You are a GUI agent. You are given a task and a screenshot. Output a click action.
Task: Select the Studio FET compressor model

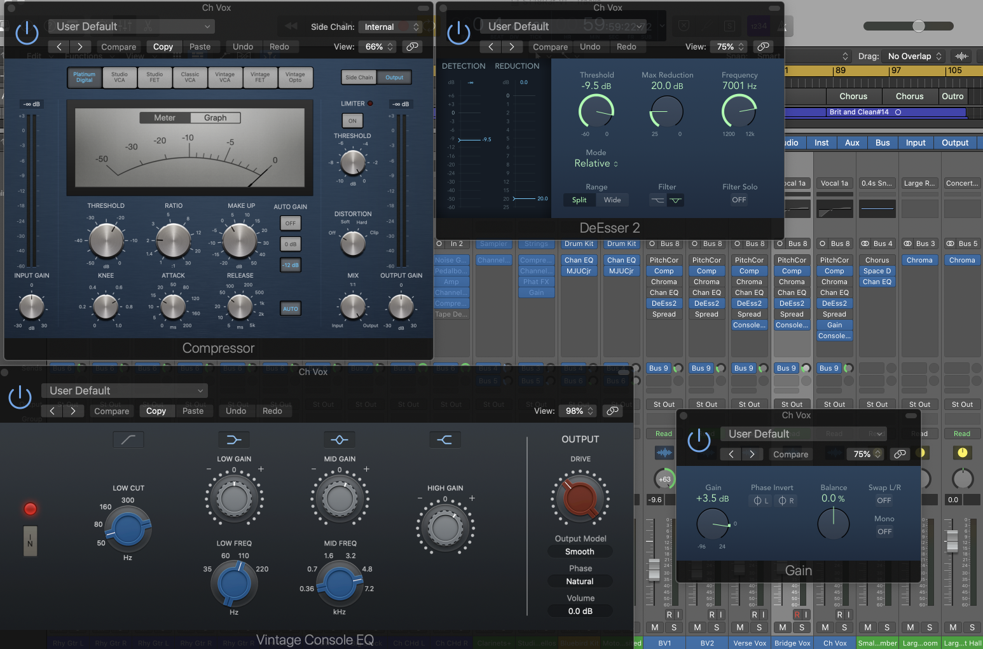coord(155,78)
